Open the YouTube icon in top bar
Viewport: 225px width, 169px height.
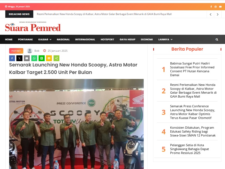point(220,7)
